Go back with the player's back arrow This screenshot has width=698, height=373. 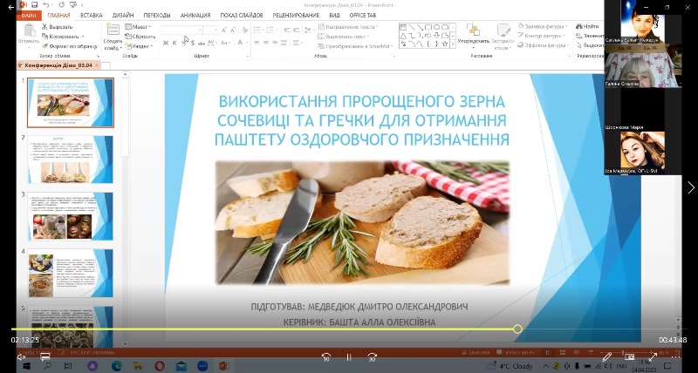pos(10,7)
